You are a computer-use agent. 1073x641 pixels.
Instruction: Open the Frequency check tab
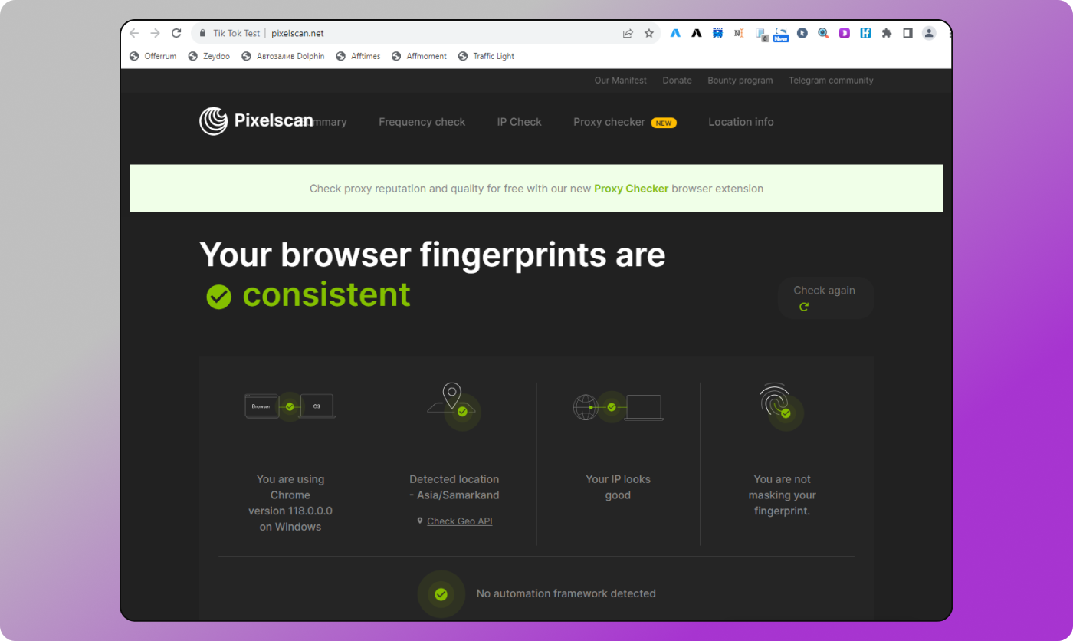tap(422, 122)
